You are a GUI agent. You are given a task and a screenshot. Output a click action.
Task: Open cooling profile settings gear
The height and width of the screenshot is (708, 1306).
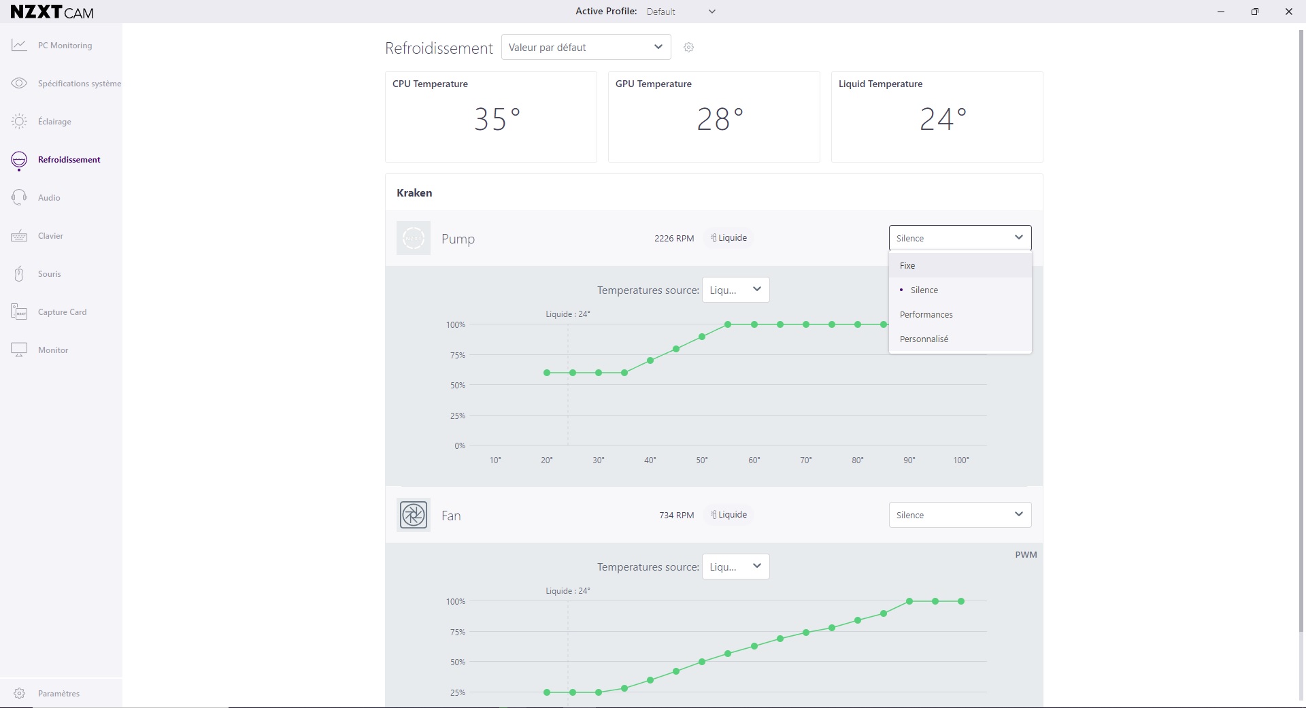(688, 48)
